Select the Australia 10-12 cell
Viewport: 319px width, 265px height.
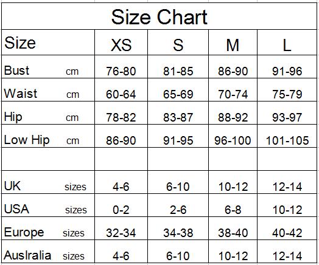[x=233, y=252]
